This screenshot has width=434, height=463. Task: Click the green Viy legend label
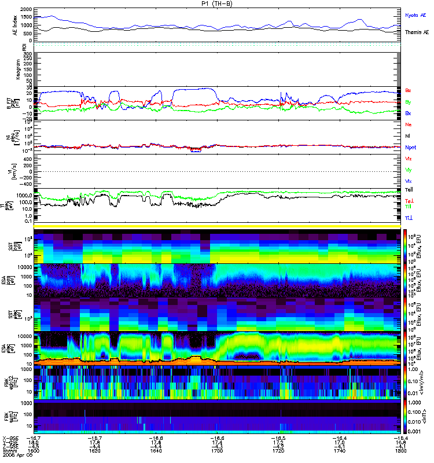[x=408, y=170]
